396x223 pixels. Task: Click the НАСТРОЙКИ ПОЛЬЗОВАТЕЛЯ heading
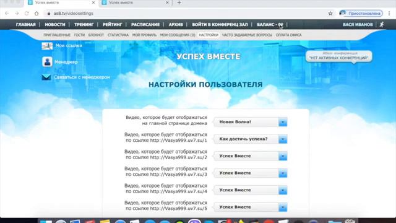tap(205, 84)
